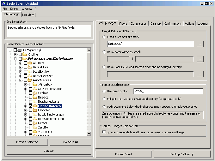
Task: Click the Favoriten folder icon
Action: pyautogui.click(x=35, y=110)
